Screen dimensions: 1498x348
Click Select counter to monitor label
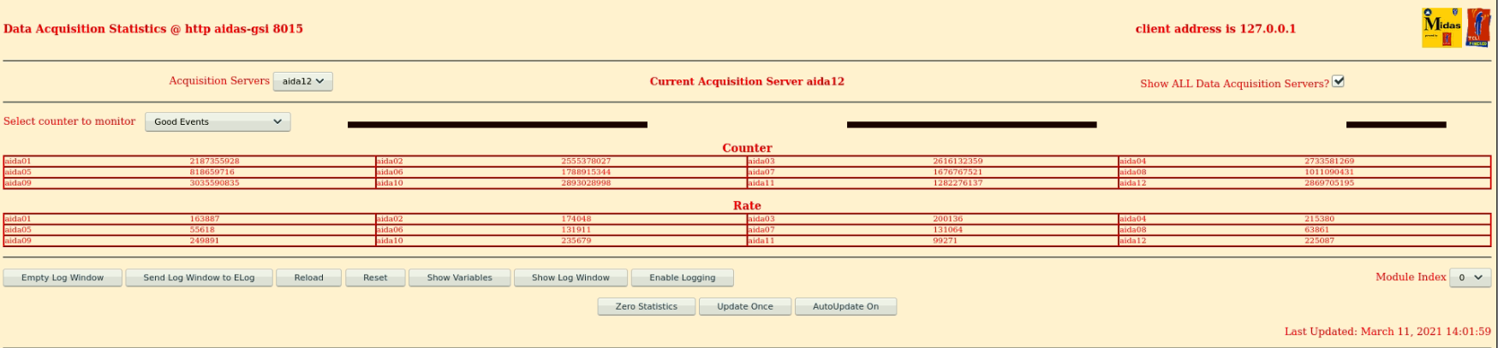click(69, 121)
